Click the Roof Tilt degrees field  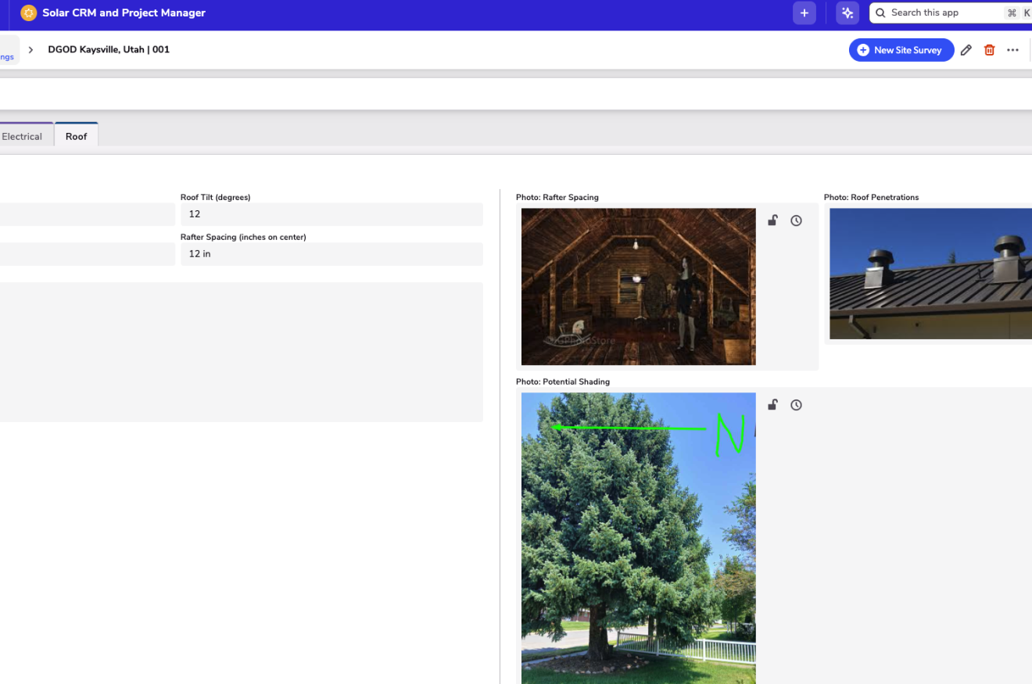331,214
